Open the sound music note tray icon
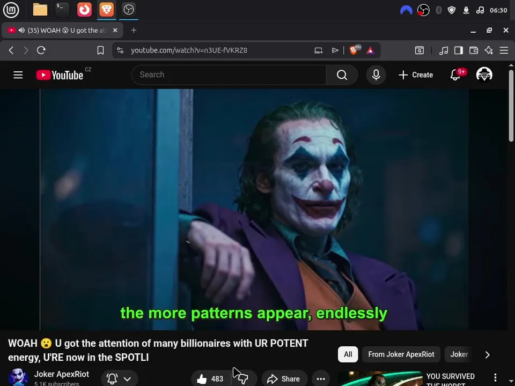The width and height of the screenshot is (515, 386). (480, 11)
